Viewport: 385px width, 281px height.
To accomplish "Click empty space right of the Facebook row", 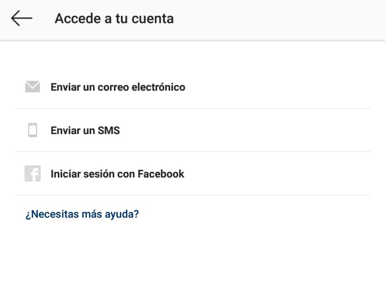I will 278,174.
